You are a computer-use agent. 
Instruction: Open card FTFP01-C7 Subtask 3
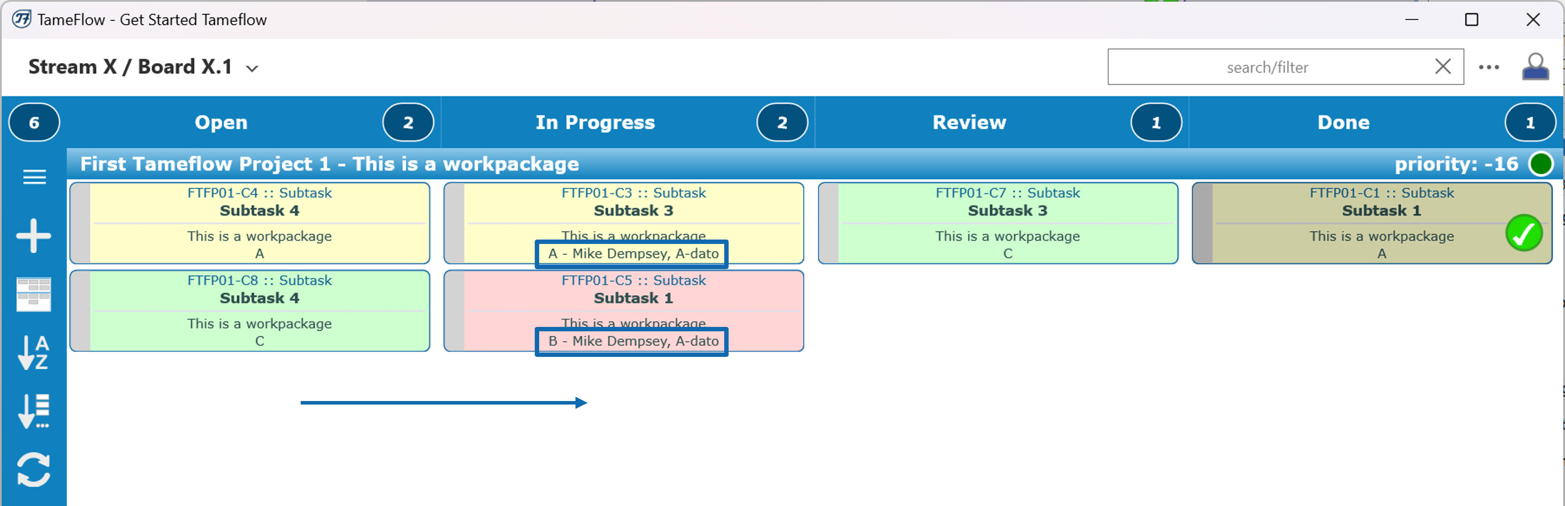click(998, 223)
